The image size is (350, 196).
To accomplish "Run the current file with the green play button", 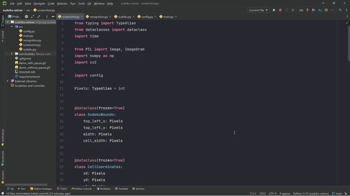I will (x=274, y=10).
